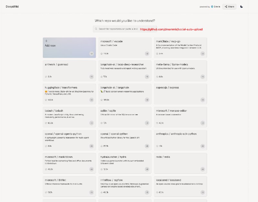Image resolution: width=258 pixels, height=202 pixels.
Task: Select microsoft / markitdown title
Action: 59,157
